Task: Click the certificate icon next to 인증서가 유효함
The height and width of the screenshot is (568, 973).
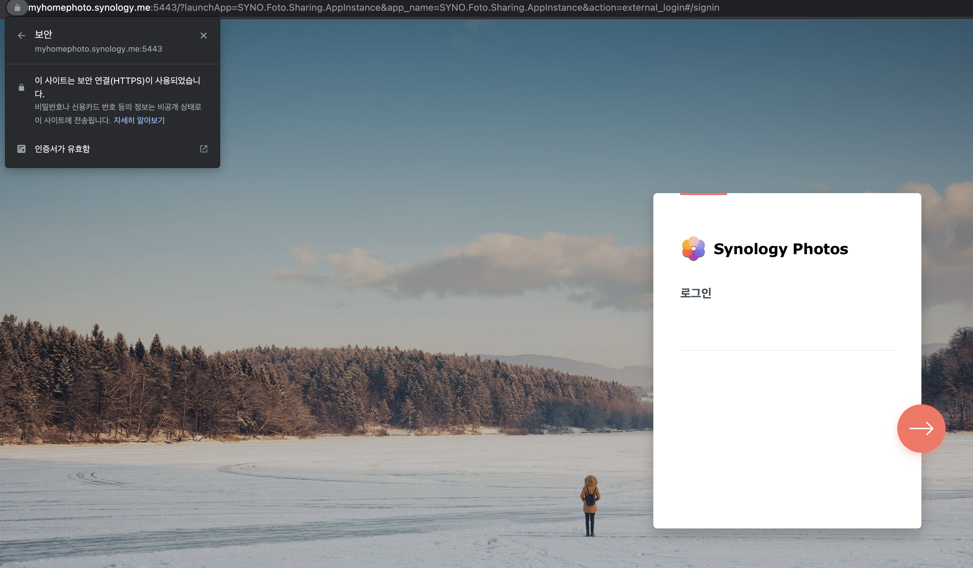Action: tap(22, 149)
